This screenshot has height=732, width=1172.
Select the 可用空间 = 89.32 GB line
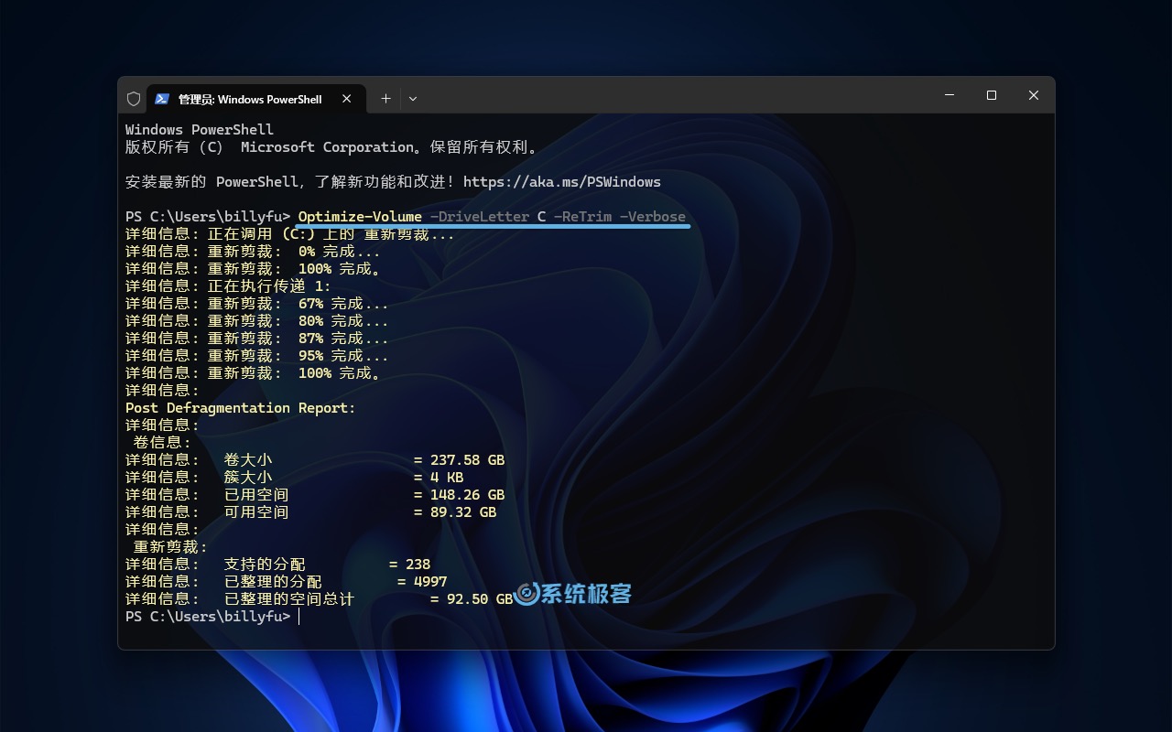(x=311, y=511)
